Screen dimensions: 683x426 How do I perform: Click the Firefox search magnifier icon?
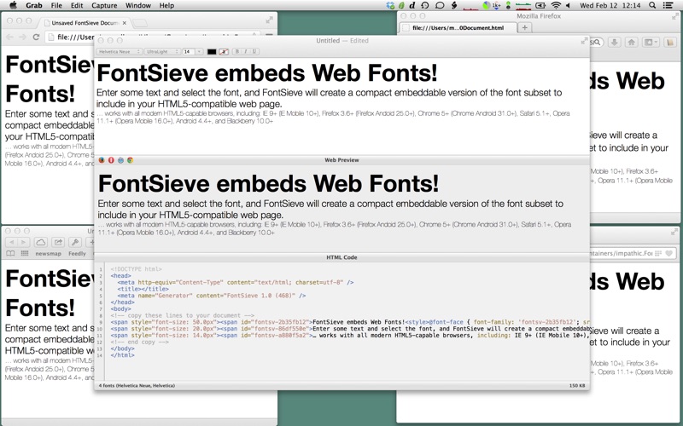[x=597, y=42]
